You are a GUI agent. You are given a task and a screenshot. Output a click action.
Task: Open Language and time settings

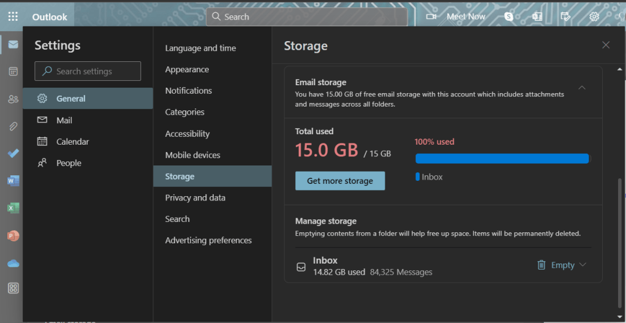[213, 48]
